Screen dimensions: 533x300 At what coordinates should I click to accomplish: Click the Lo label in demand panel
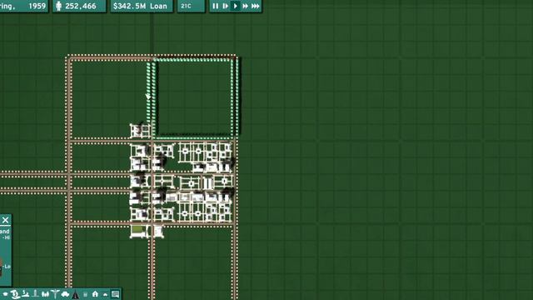[7, 267]
